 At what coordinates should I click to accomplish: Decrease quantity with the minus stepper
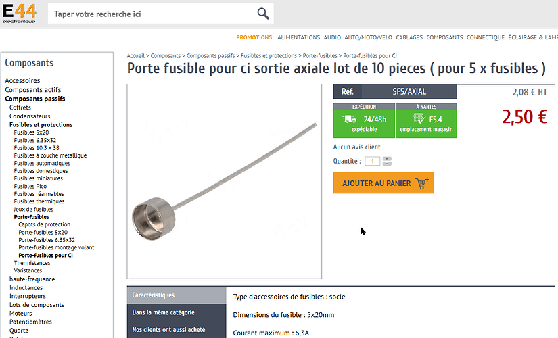(x=387, y=164)
